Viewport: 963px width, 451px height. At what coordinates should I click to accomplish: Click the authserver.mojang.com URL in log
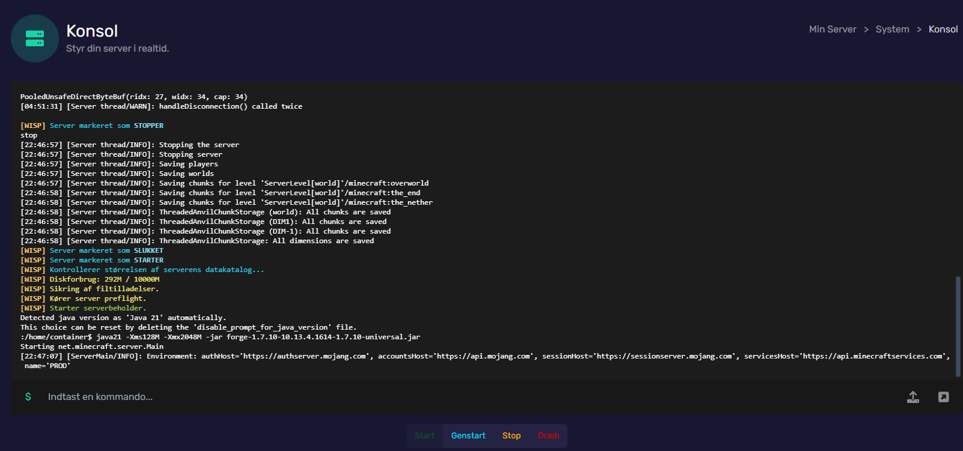(x=305, y=356)
